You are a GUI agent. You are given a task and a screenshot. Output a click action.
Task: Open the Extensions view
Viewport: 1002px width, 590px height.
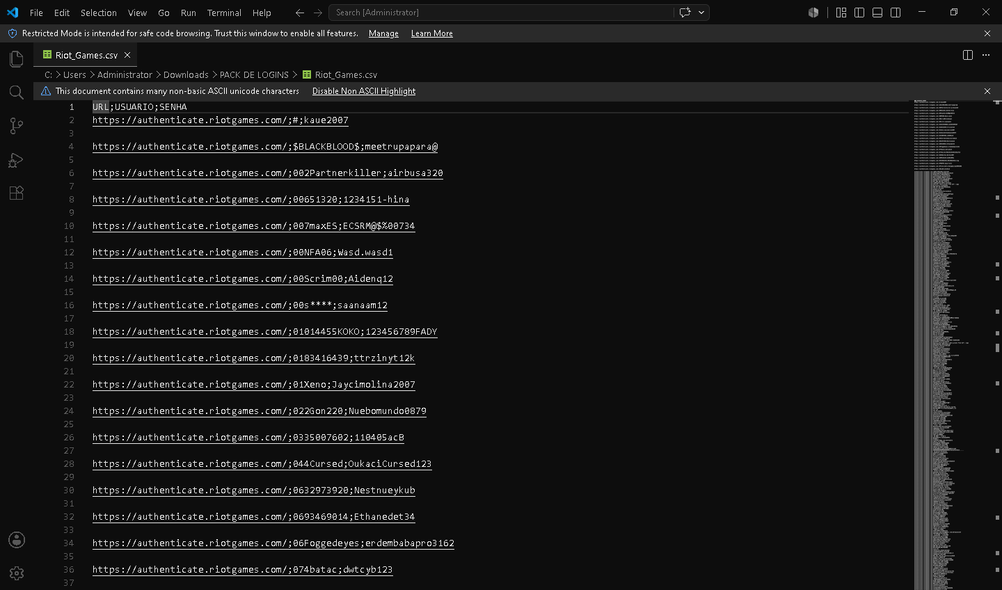pyautogui.click(x=16, y=193)
